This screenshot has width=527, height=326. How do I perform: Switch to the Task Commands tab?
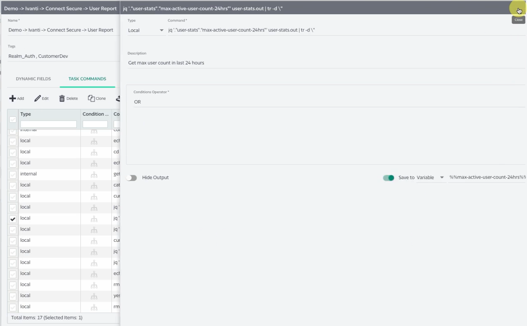pyautogui.click(x=87, y=79)
